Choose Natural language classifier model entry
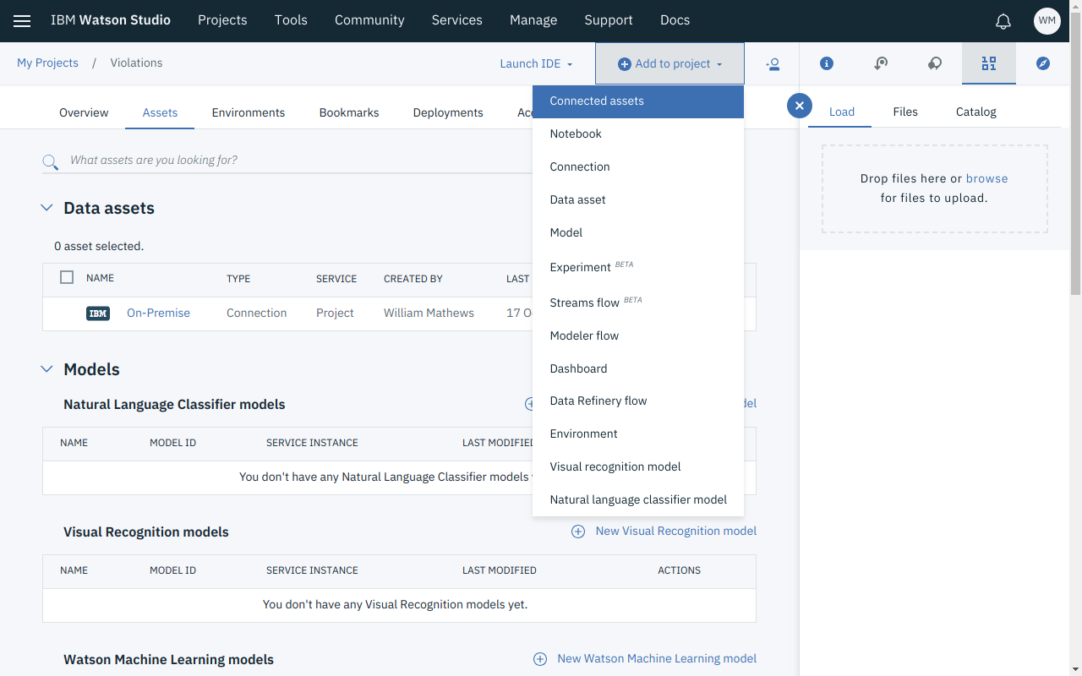Viewport: 1082px width, 676px height. [x=638, y=499]
